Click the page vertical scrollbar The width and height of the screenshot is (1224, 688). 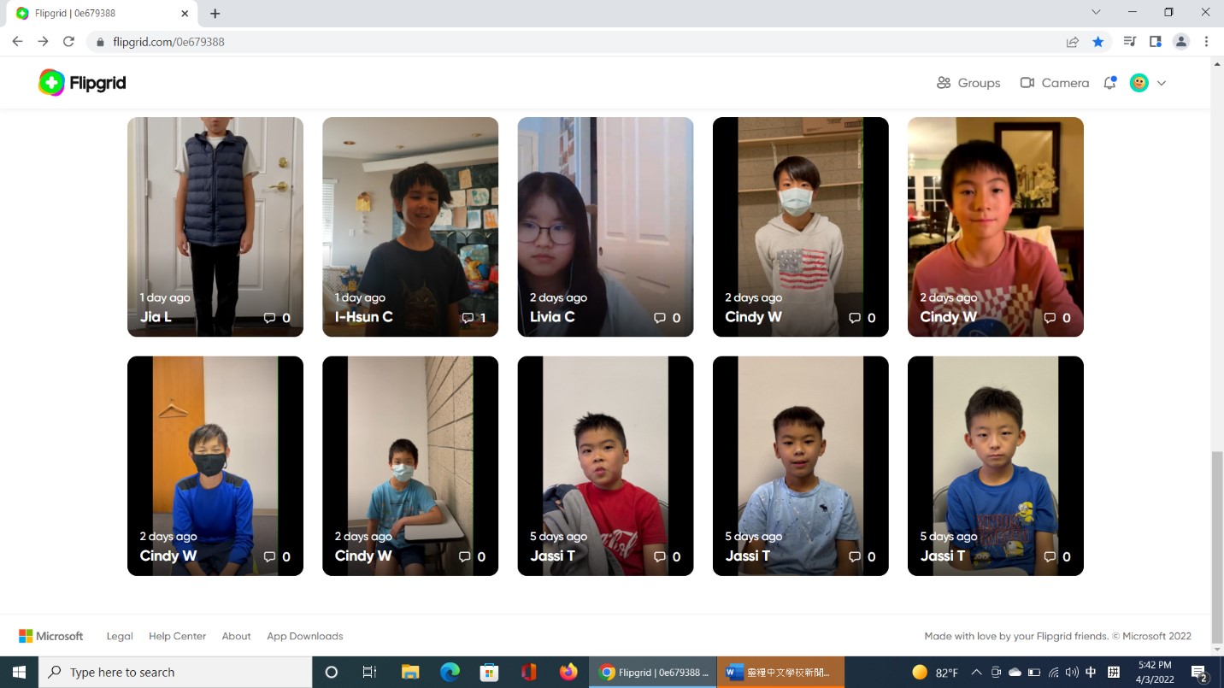coord(1216,528)
